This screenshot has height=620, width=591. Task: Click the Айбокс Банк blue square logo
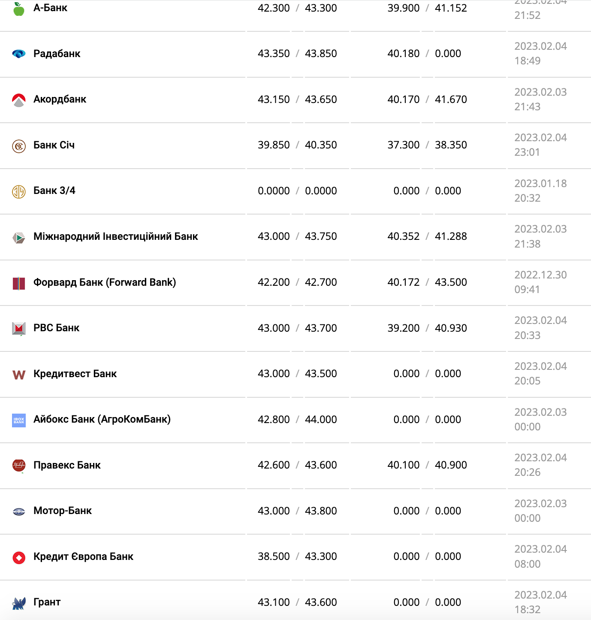point(19,420)
